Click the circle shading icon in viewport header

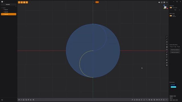(x=167, y=2)
